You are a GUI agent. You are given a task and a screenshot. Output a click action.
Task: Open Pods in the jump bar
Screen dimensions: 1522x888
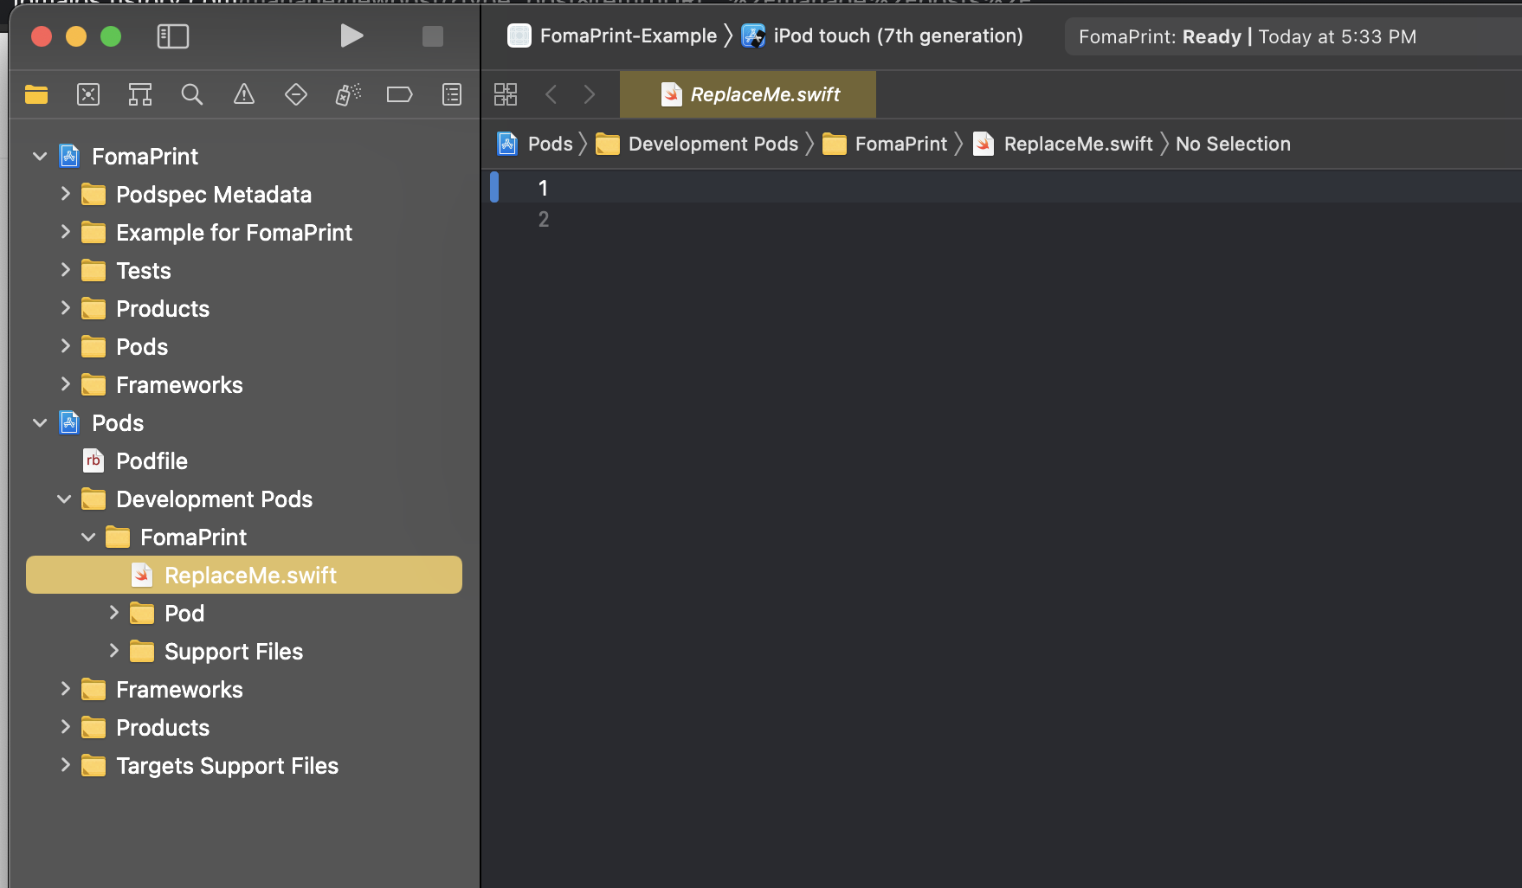pyautogui.click(x=535, y=144)
